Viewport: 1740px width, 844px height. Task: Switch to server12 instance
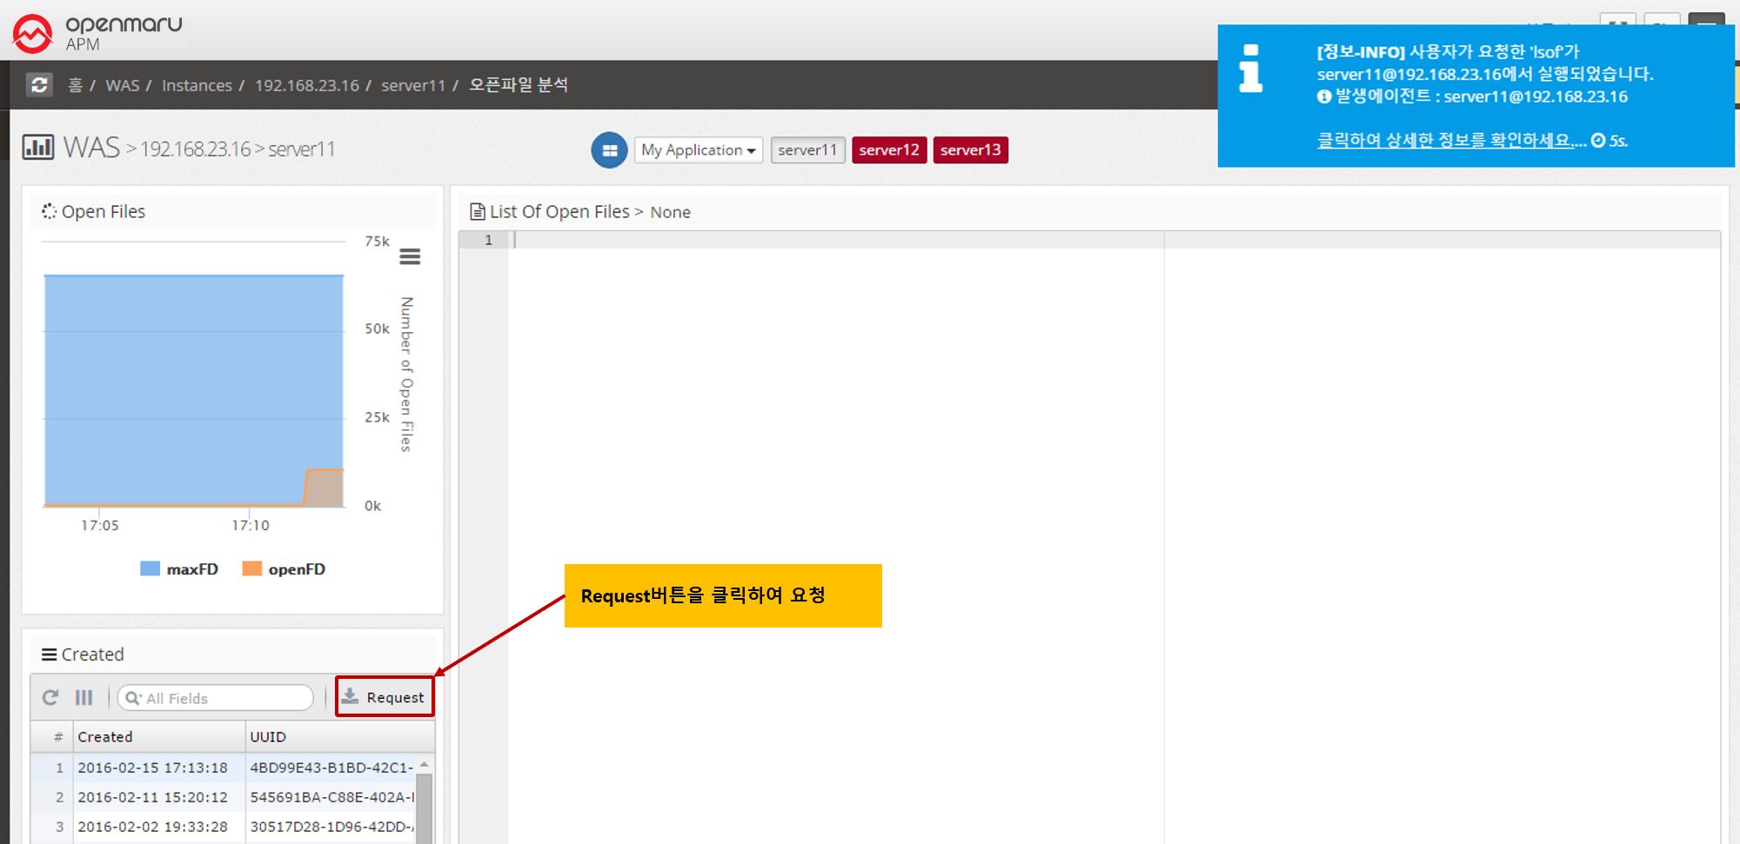coord(888,150)
